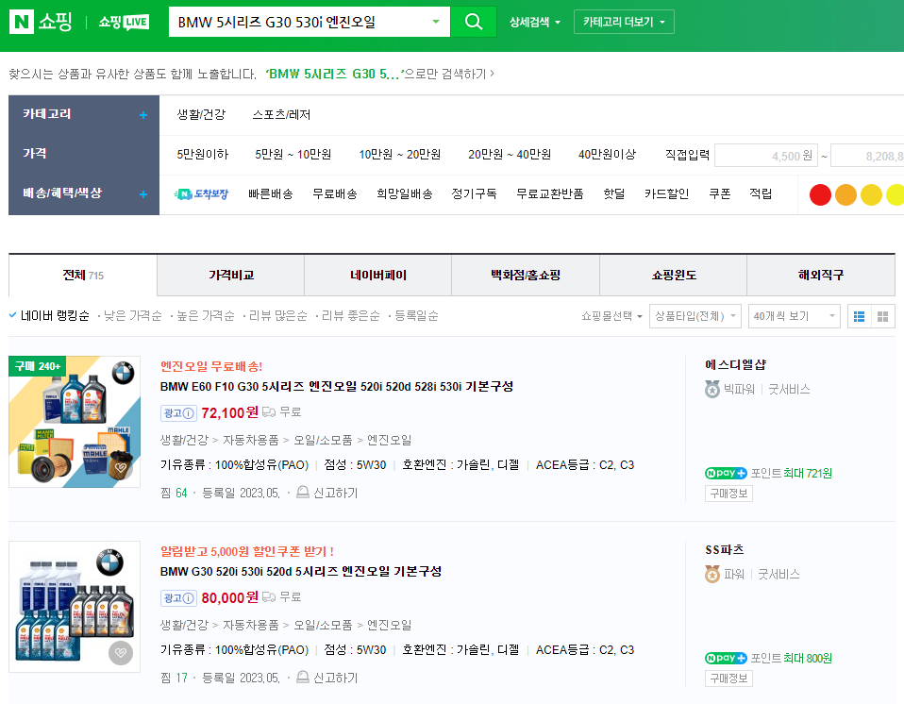Switch to grid view layout
904x704 pixels.
click(x=882, y=316)
